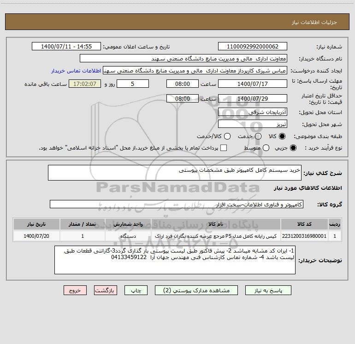
Task: Click the تاریخ نیاز column header
Action: pos(36,224)
